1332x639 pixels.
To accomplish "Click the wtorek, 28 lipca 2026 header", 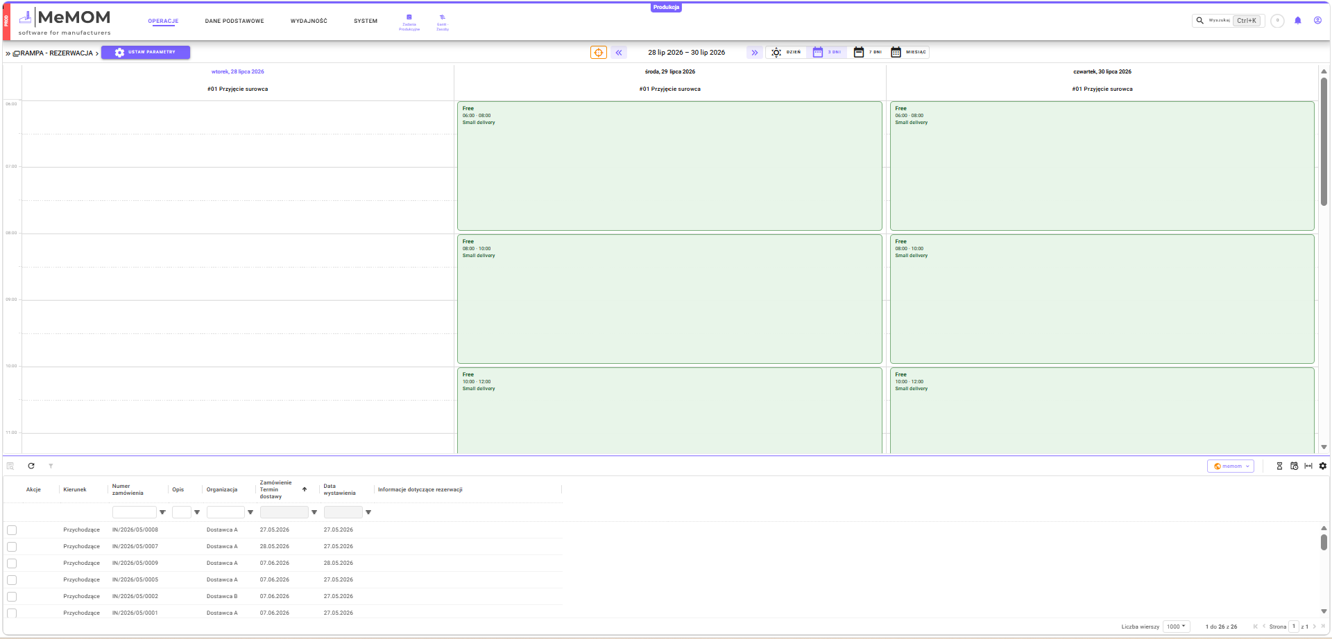I will [x=238, y=72].
